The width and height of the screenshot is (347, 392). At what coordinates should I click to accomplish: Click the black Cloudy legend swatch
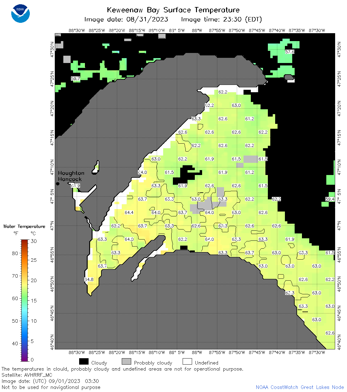click(x=84, y=362)
